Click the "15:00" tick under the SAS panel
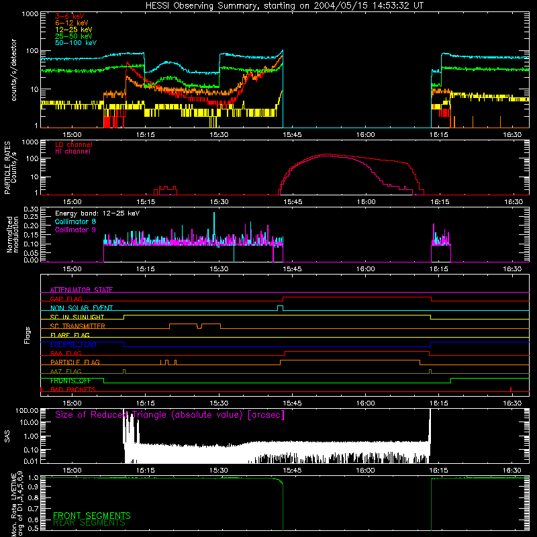 72,471
